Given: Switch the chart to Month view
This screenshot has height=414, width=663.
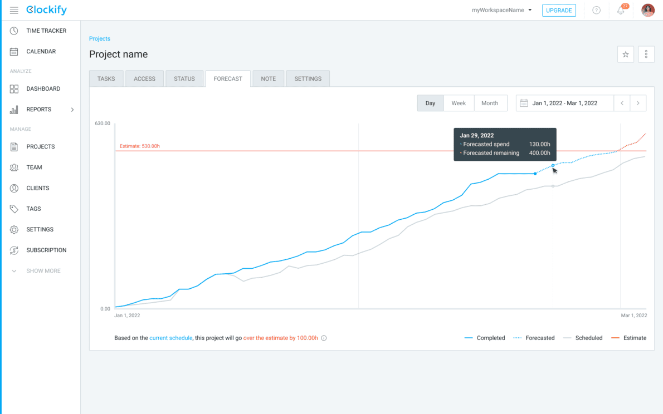Looking at the screenshot, I should tap(490, 103).
